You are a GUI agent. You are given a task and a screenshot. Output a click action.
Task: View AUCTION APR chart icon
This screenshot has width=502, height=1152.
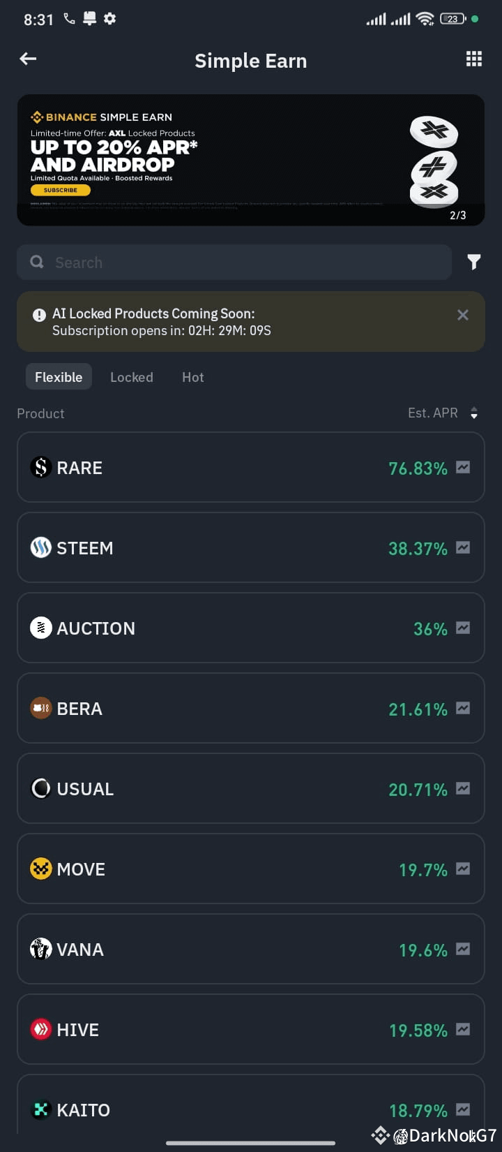[x=463, y=628]
